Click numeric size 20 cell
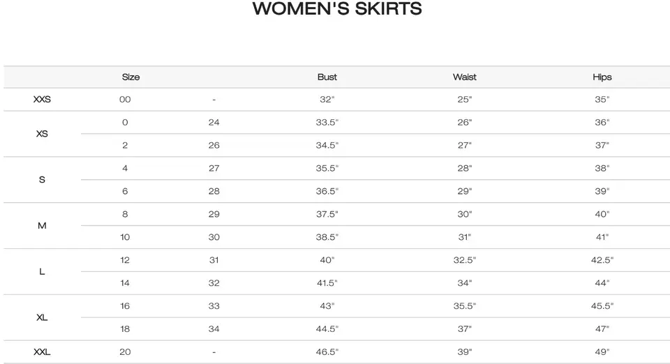670x364 pixels. (x=125, y=352)
